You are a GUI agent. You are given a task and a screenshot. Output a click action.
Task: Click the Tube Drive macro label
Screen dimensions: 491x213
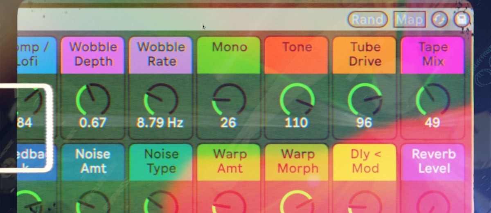click(x=364, y=54)
